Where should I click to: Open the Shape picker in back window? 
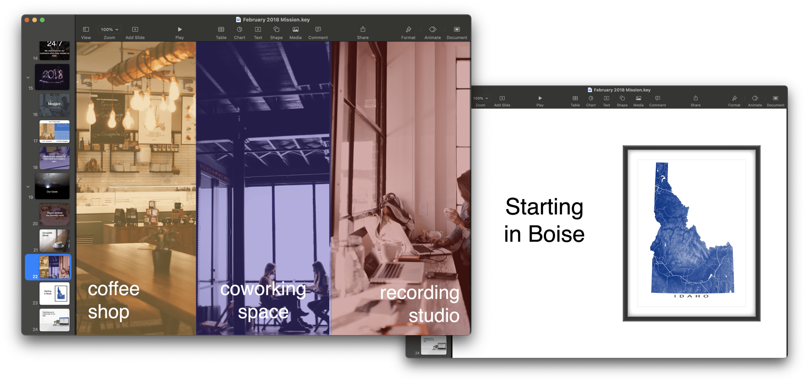pyautogui.click(x=622, y=98)
